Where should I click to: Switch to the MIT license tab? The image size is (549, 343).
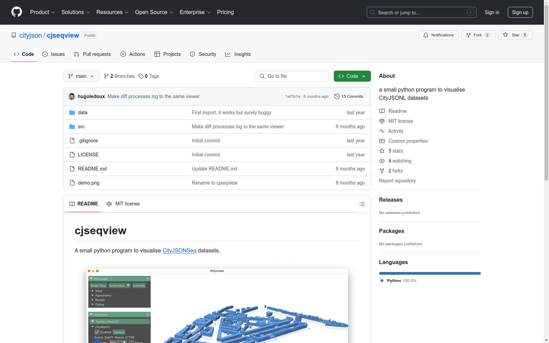tap(123, 204)
